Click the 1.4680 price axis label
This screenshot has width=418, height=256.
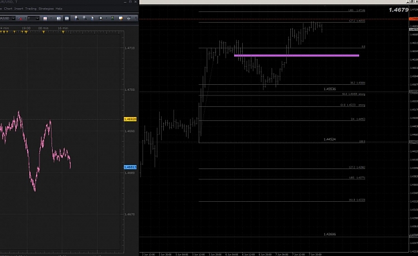click(x=130, y=173)
